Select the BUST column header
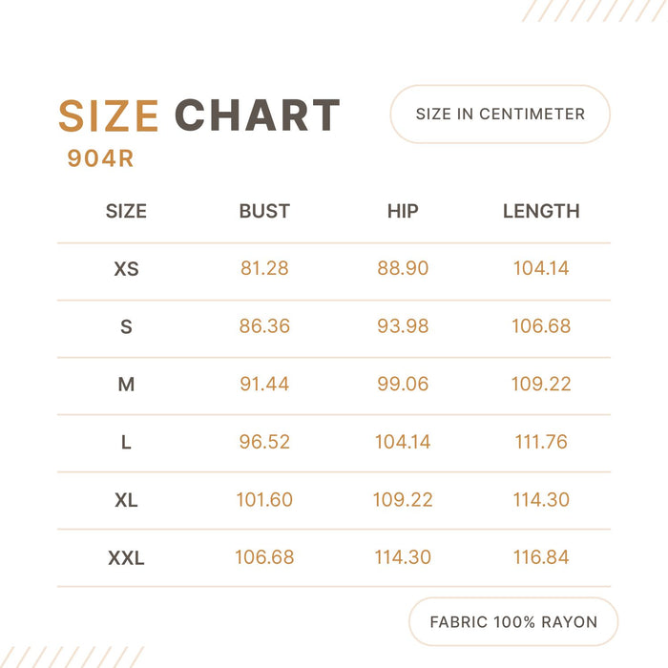The image size is (668, 668). click(x=264, y=211)
